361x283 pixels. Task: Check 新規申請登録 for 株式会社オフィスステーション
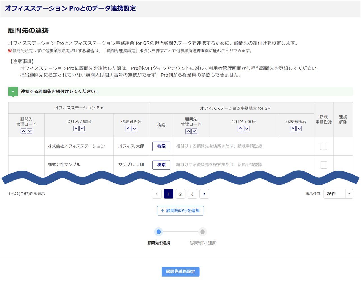pos(323,146)
